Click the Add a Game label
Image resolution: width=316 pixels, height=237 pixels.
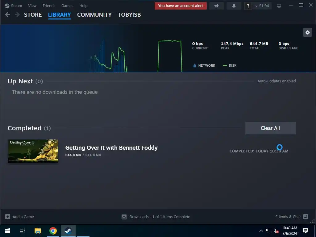point(23,217)
